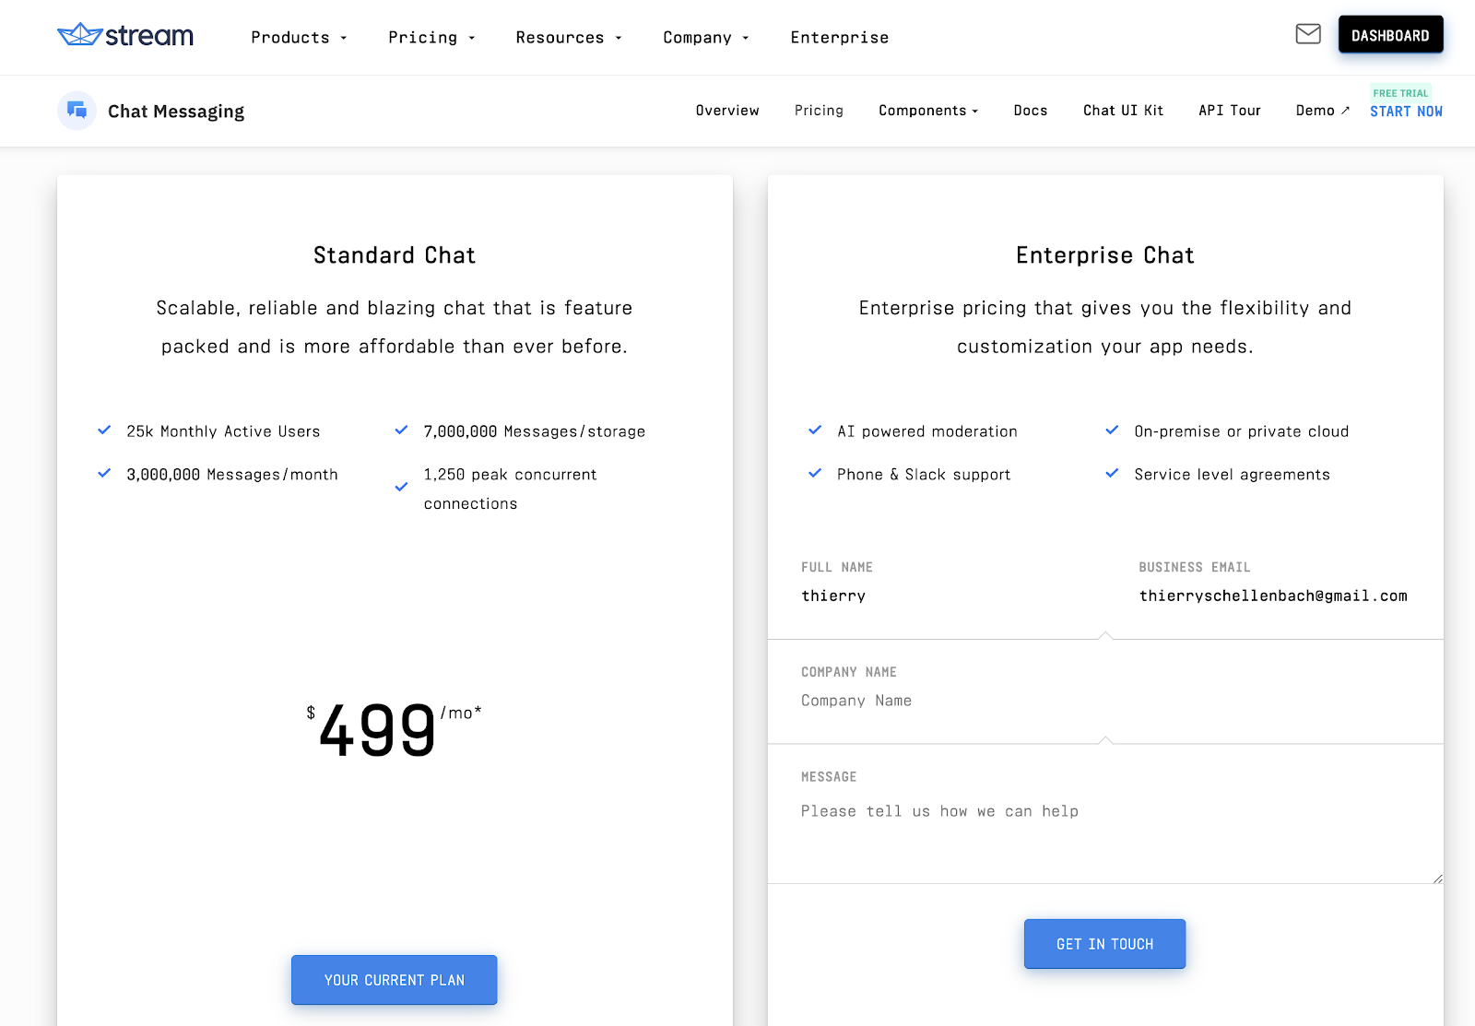Click the checkmark beside 1,250 peak concurrent connections
The height and width of the screenshot is (1026, 1475).
tap(401, 487)
